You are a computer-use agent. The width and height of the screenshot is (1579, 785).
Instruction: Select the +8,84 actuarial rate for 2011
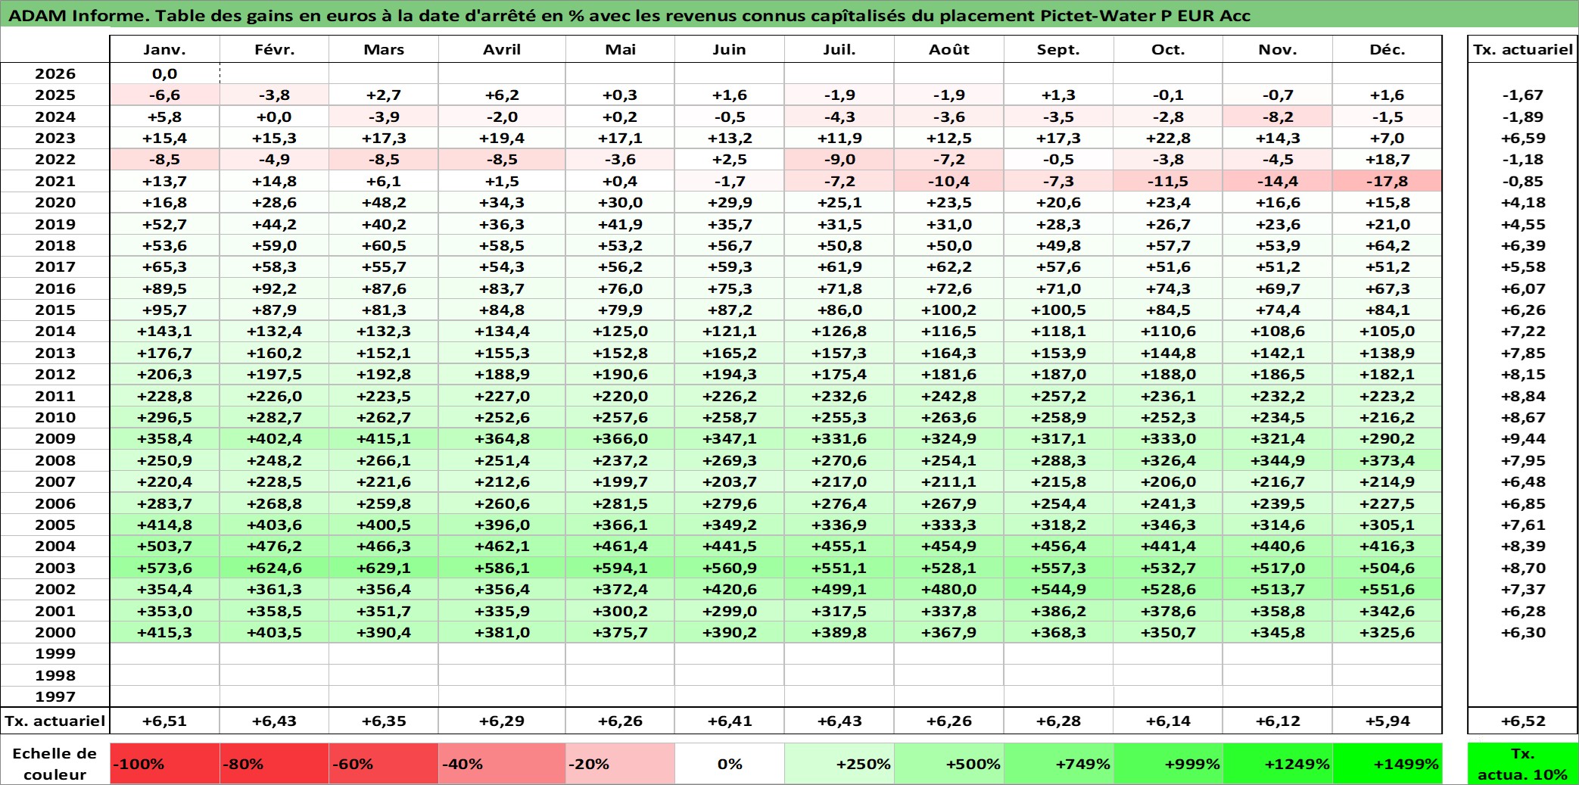(x=1523, y=396)
